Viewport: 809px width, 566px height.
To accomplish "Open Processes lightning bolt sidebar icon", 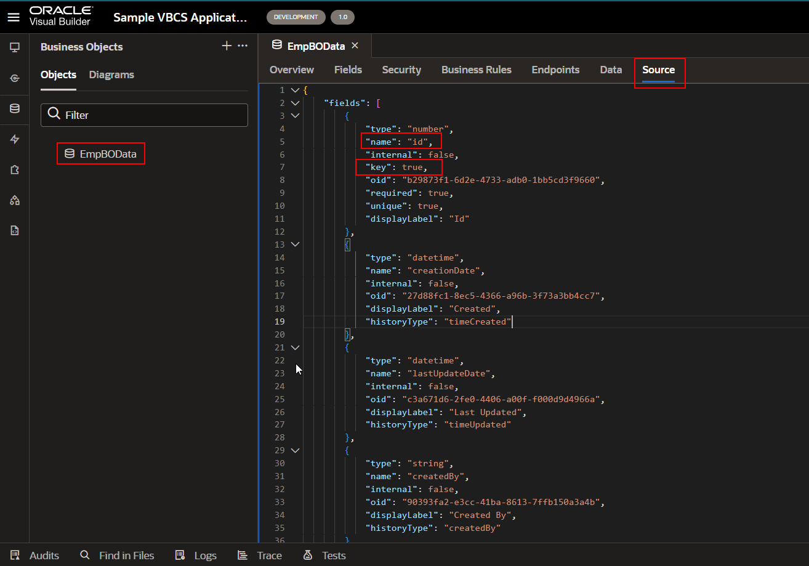I will click(15, 140).
